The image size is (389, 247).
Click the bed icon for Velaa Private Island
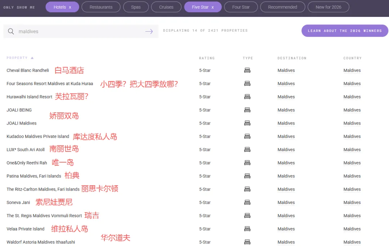click(x=247, y=229)
